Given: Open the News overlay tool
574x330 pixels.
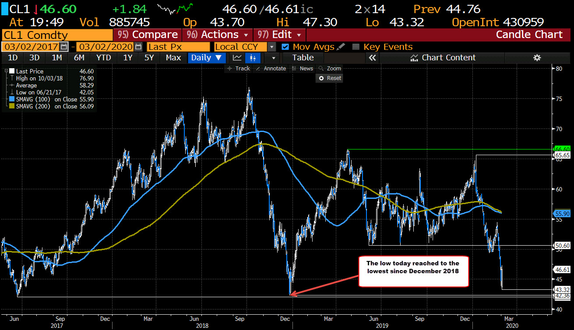Looking at the screenshot, I should [x=303, y=69].
